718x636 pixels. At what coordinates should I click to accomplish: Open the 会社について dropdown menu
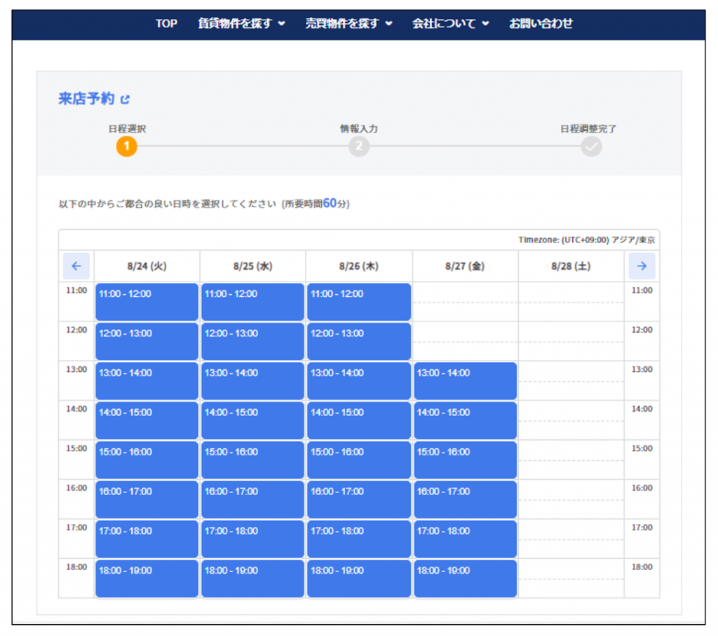450,24
